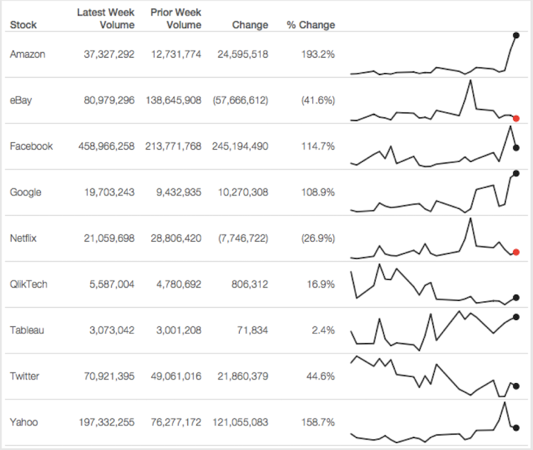Click black endpoint dot on Amazon sparkline
533x450 pixels.
click(516, 34)
